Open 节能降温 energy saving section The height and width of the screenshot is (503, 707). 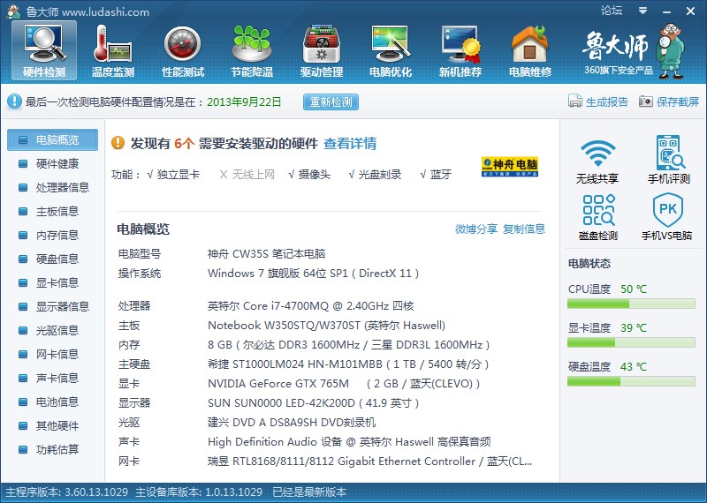[252, 51]
